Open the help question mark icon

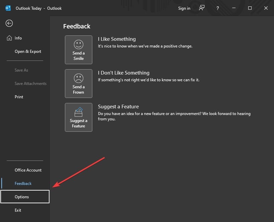[x=217, y=8]
